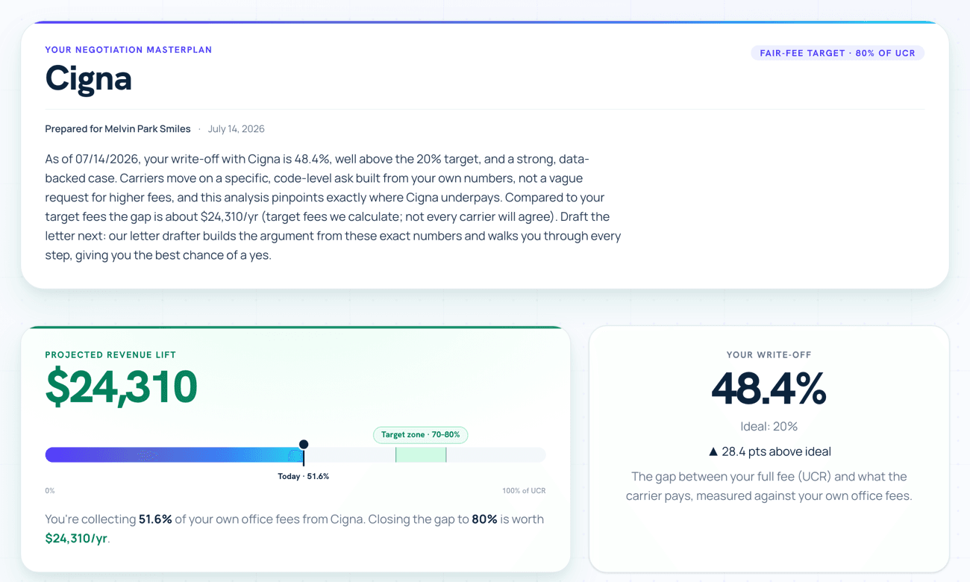The width and height of the screenshot is (970, 582).
Task: Click the Target zone 70-80% label
Action: click(x=420, y=434)
